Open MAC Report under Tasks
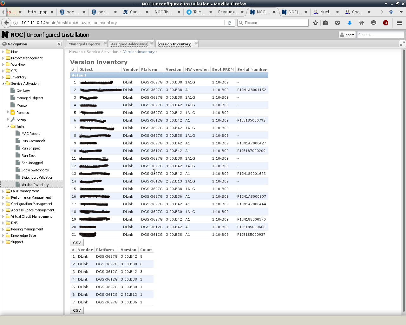This screenshot has width=406, height=325. [x=31, y=134]
